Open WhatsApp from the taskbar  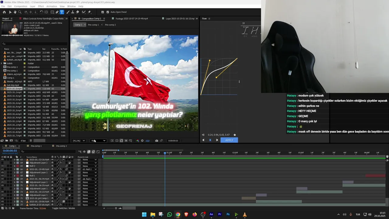[169, 214]
